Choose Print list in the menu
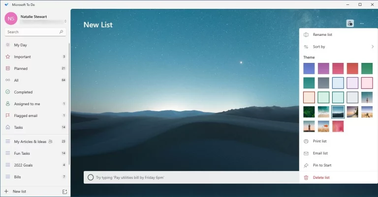Viewport: 378px width, 197px height. click(x=320, y=141)
